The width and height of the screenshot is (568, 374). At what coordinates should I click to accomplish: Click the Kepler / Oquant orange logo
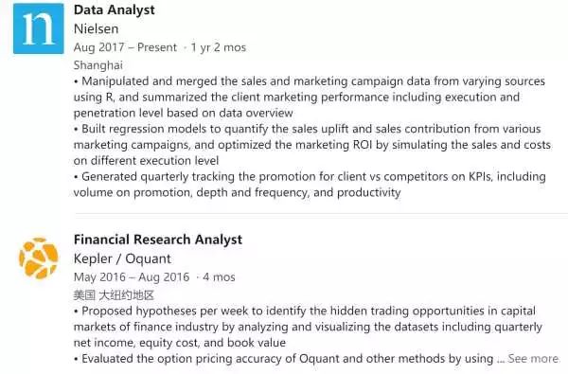tap(39, 258)
